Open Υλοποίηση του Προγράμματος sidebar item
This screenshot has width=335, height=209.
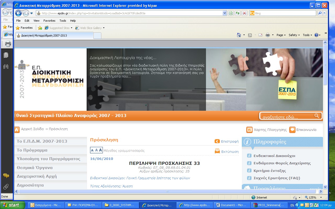coord(51,159)
